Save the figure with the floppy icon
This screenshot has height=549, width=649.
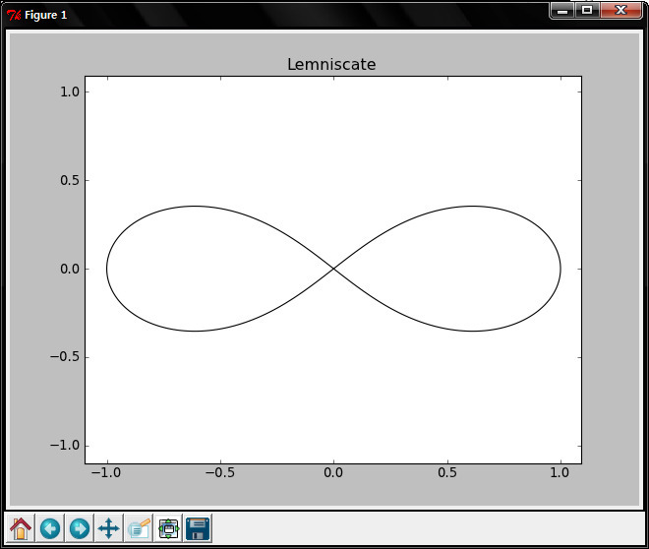(x=198, y=528)
